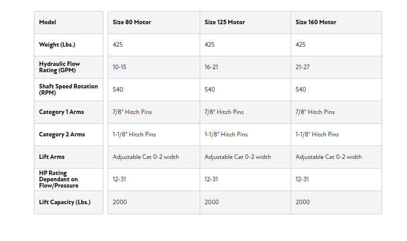
Task: Click the Category 2 Arms row label
Action: coord(62,135)
